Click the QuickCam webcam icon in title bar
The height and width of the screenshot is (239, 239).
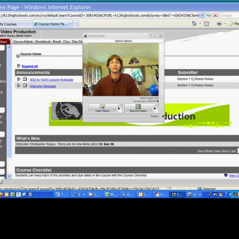(86, 36)
